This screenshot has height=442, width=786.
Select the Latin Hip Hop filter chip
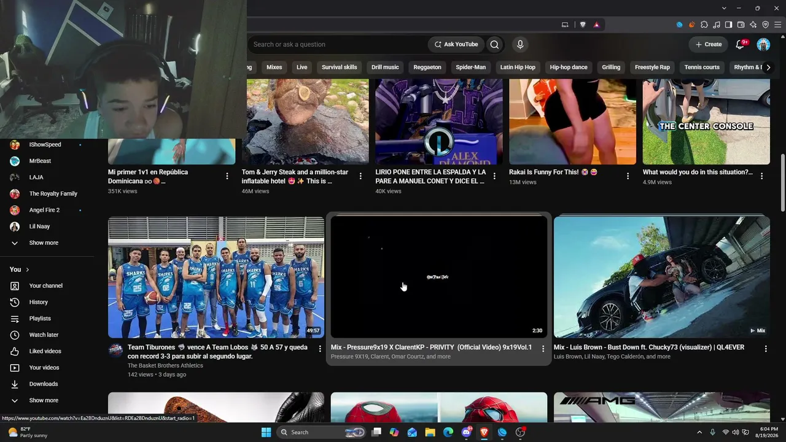[518, 68]
